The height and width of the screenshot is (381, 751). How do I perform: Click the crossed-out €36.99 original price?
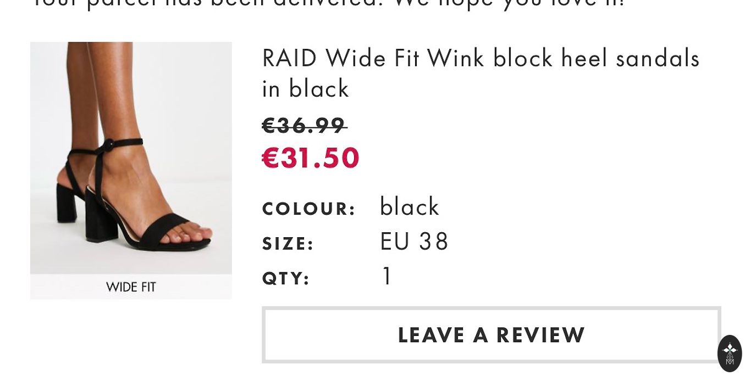click(304, 126)
